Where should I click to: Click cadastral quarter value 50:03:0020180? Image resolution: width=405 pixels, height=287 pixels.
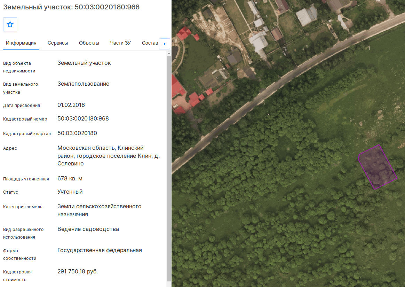pos(77,133)
